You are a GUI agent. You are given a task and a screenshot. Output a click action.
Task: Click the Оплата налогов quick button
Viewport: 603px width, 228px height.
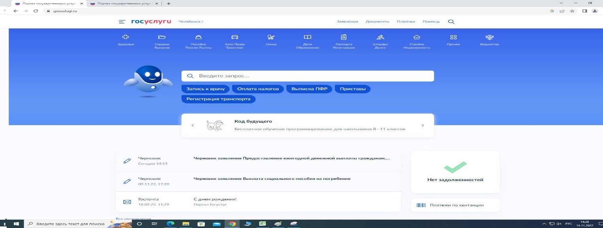pyautogui.click(x=258, y=89)
